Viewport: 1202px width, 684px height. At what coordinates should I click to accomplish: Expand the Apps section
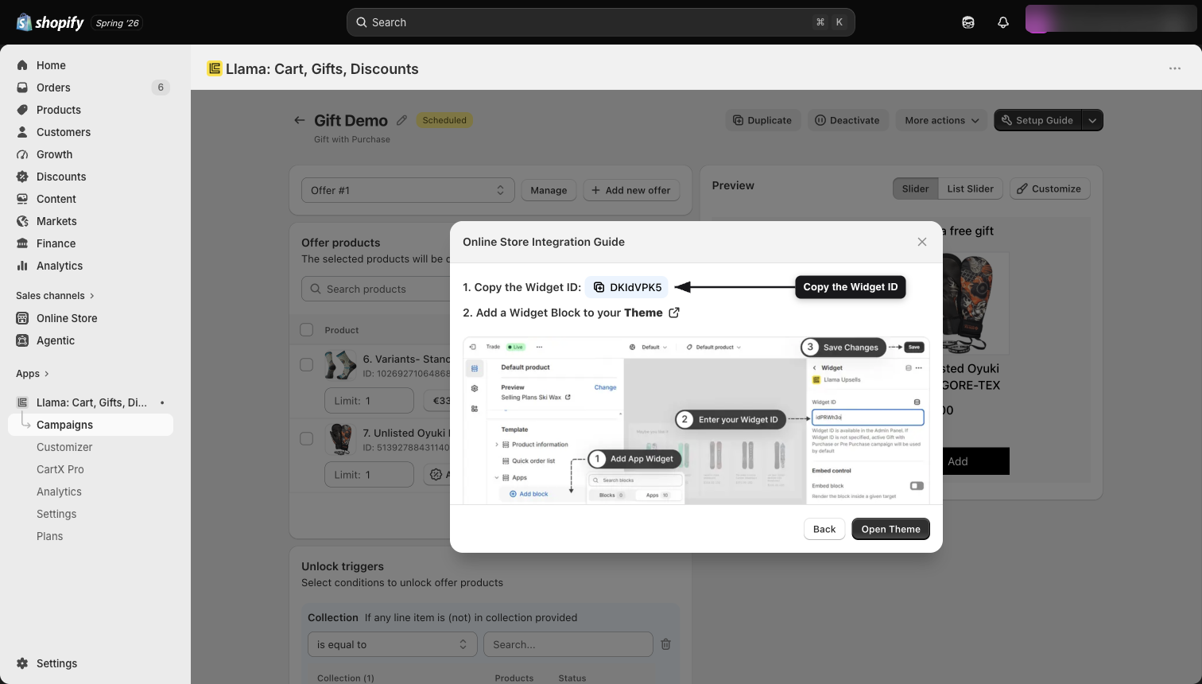(33, 374)
